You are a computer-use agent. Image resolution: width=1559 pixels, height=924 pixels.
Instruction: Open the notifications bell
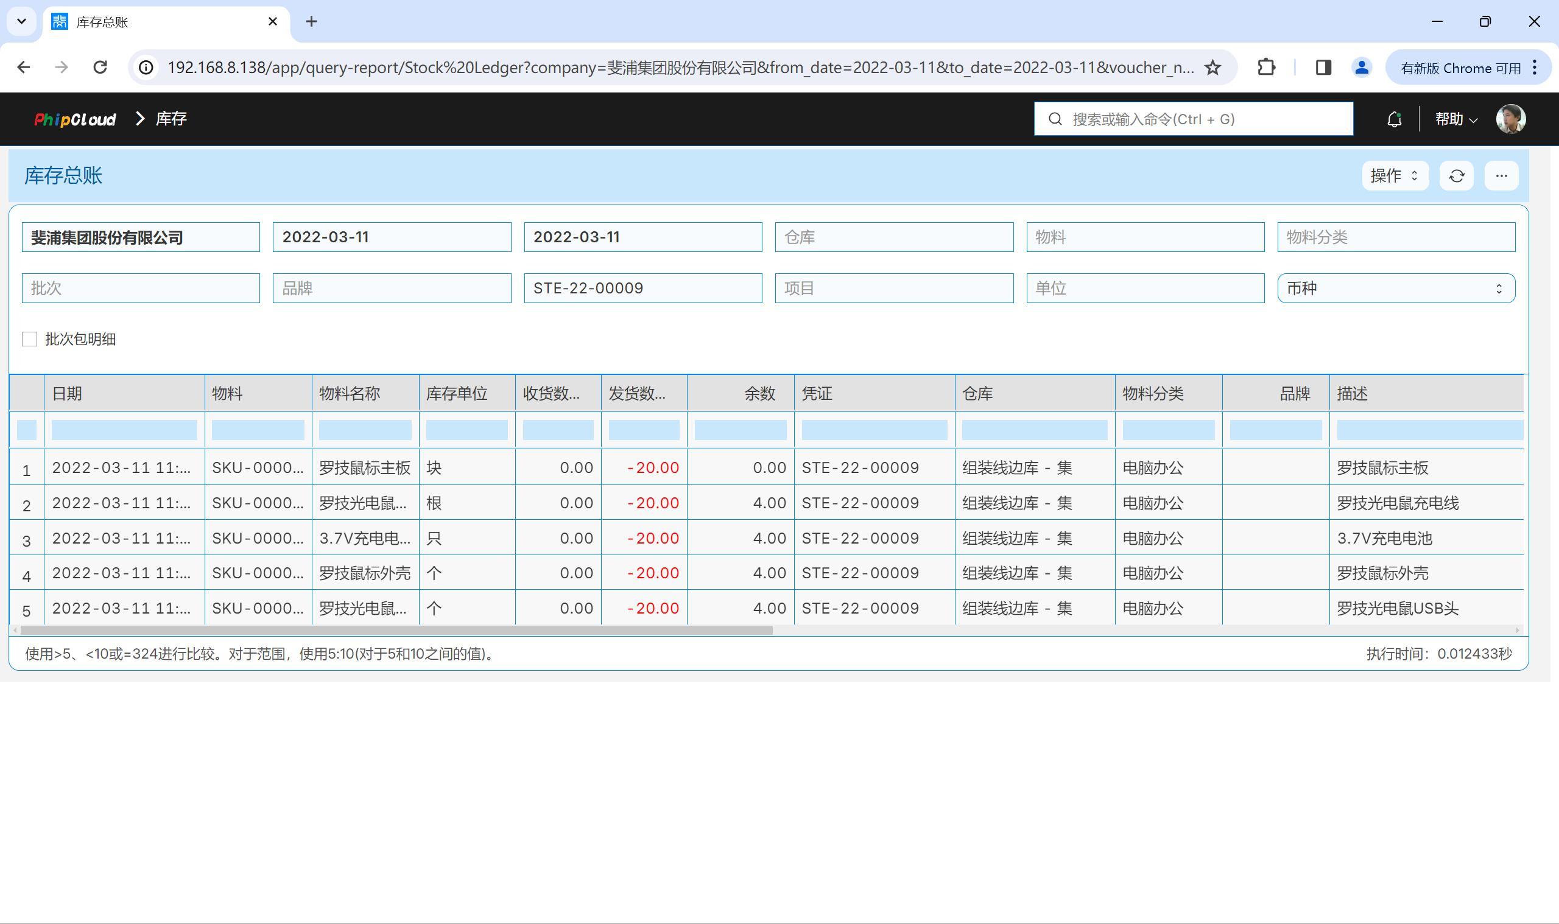[1395, 119]
